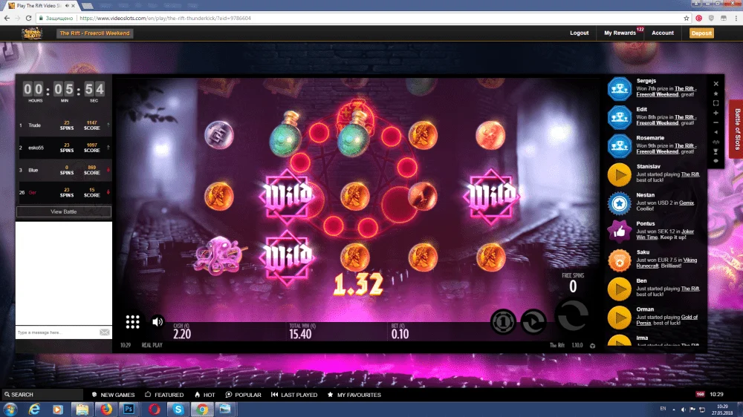Open the HOT games category
Image resolution: width=743 pixels, height=417 pixels.
click(205, 395)
